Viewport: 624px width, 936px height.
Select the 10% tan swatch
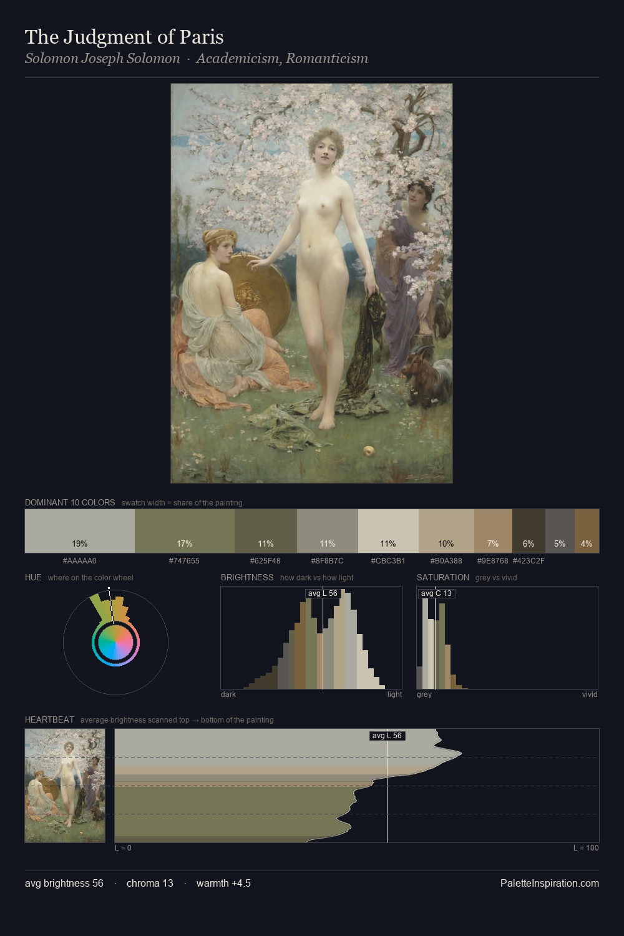tap(446, 531)
